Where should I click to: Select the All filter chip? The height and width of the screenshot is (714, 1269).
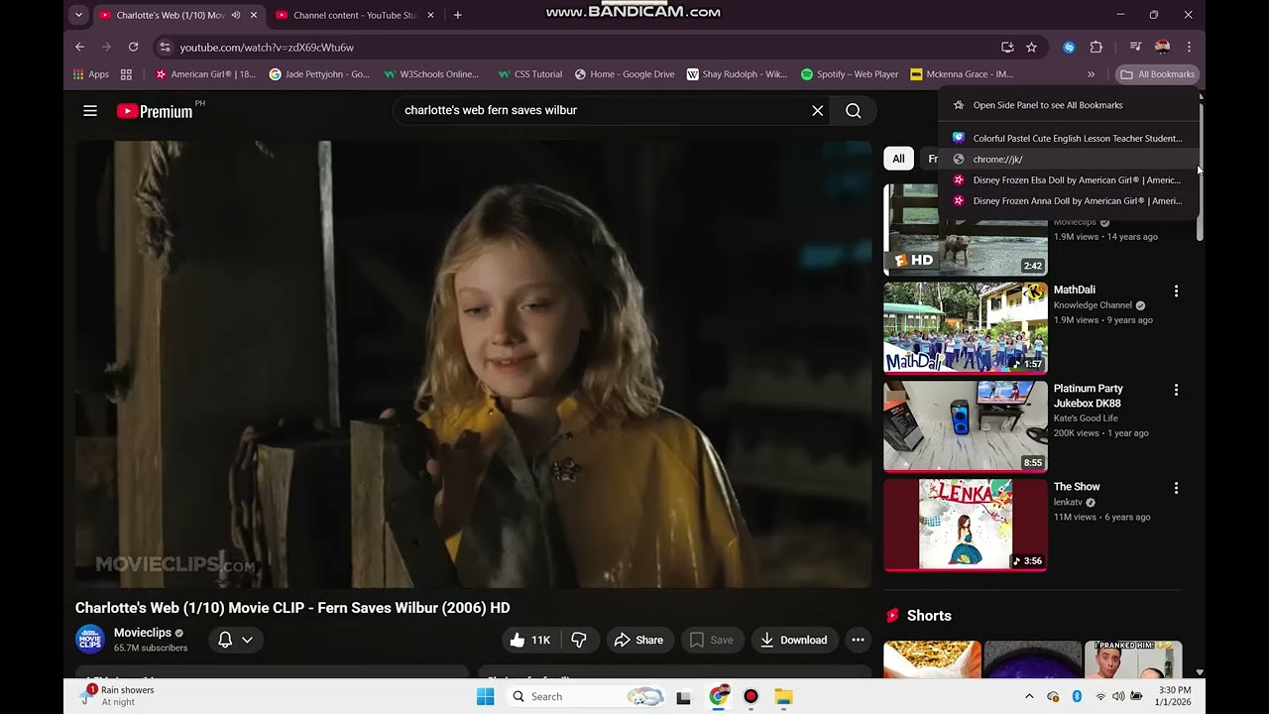(898, 159)
